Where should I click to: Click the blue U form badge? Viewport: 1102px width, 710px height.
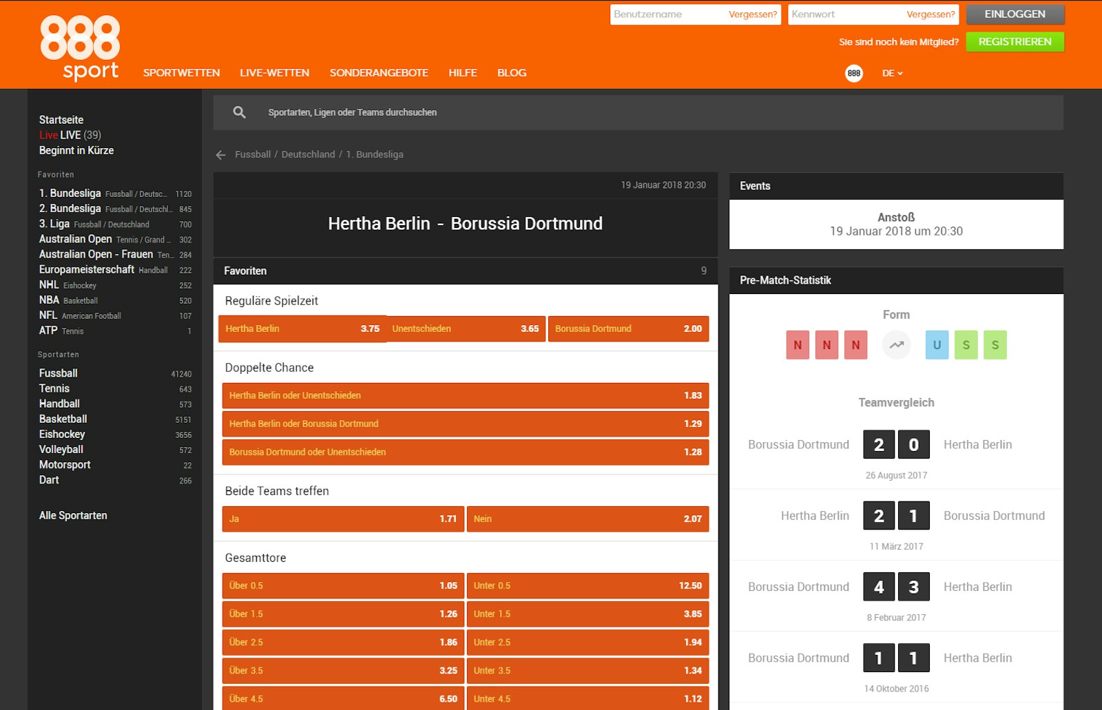(936, 345)
